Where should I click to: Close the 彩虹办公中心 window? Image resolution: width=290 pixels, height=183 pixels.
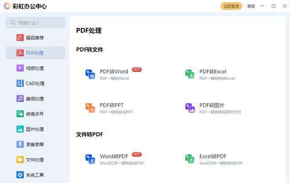pyautogui.click(x=285, y=6)
